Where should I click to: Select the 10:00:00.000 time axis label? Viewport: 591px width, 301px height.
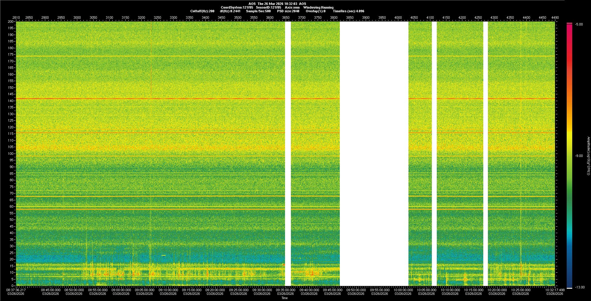pyautogui.click(x=403, y=290)
